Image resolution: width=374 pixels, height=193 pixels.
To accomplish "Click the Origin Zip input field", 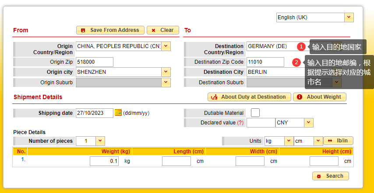I will (94, 62).
